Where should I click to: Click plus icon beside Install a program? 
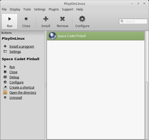[5, 46]
